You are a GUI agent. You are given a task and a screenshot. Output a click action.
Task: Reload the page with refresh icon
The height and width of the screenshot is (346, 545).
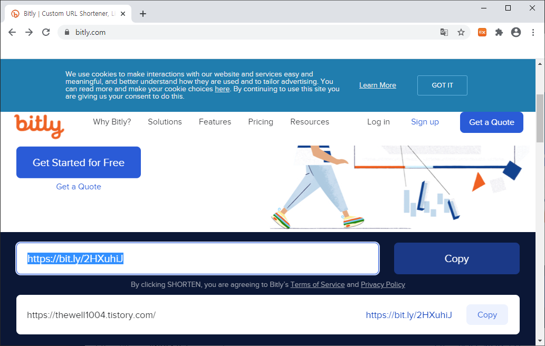pyautogui.click(x=46, y=32)
